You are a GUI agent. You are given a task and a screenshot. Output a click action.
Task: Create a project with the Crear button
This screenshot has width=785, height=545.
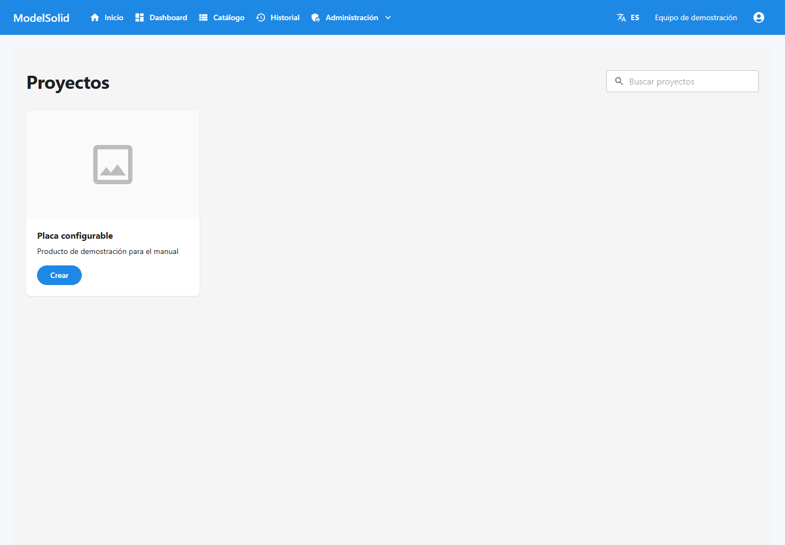coord(59,275)
